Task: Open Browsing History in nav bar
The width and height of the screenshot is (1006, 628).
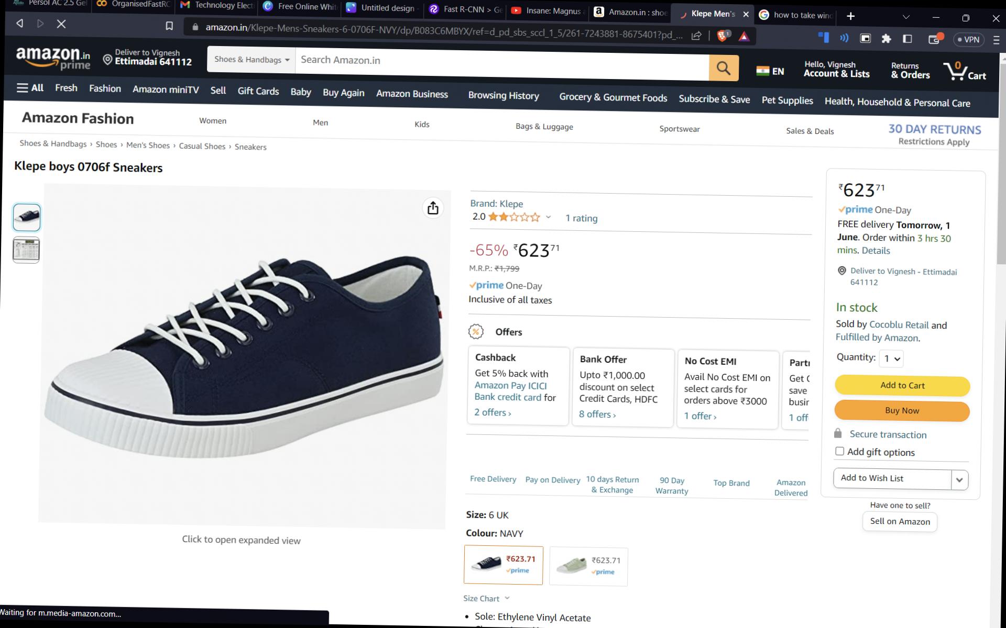Action: coord(504,95)
